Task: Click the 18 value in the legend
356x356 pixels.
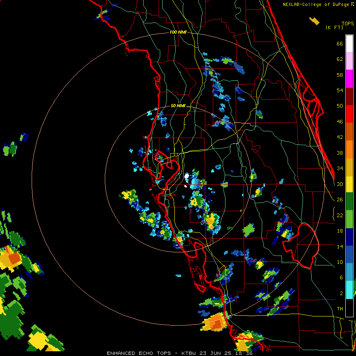Action: (x=340, y=231)
